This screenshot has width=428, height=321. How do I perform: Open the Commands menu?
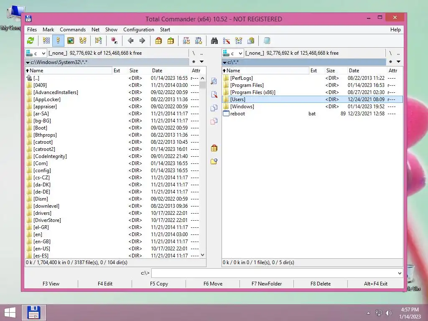click(73, 30)
